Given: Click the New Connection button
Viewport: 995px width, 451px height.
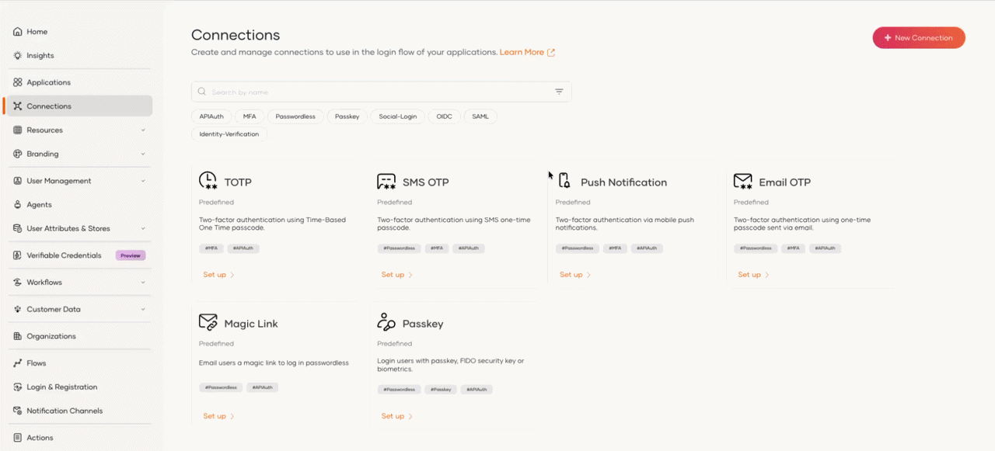Looking at the screenshot, I should 919,37.
